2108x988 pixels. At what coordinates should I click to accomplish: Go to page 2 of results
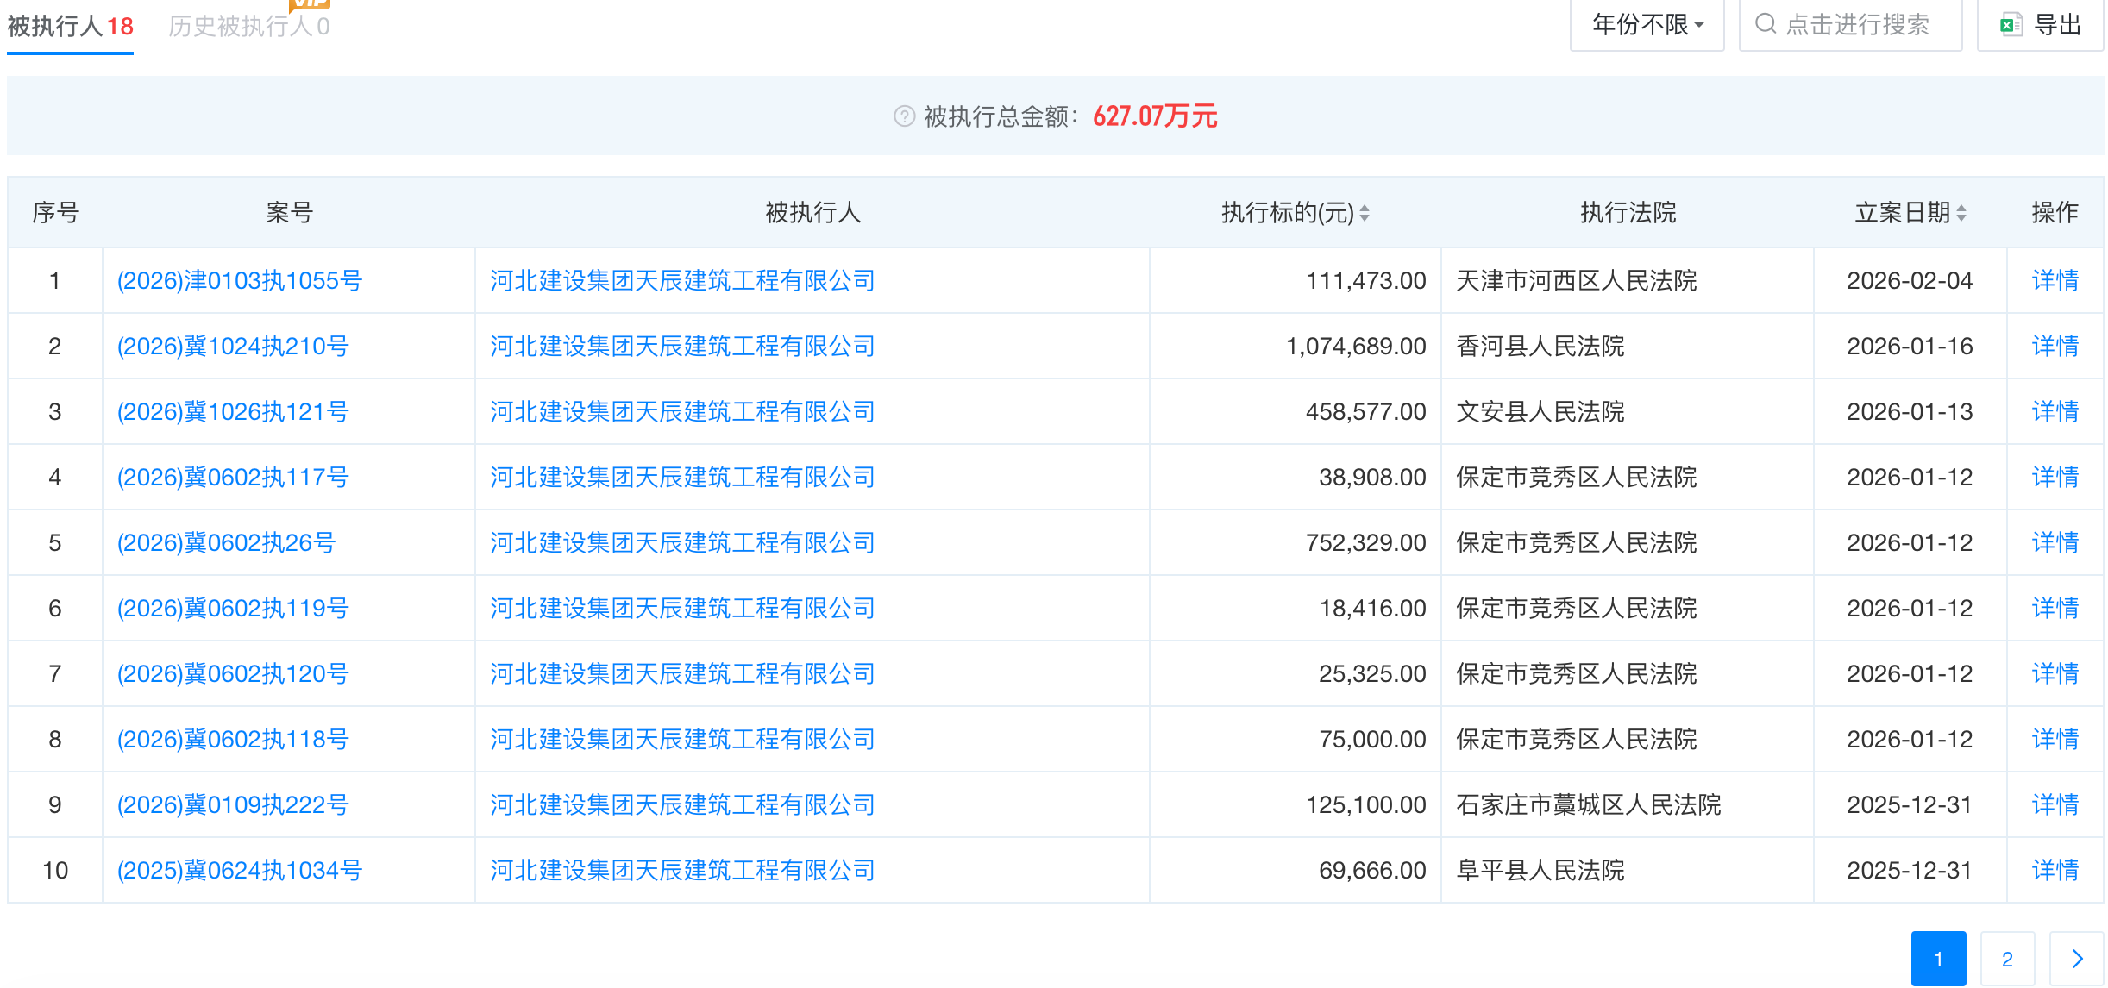[2007, 959]
